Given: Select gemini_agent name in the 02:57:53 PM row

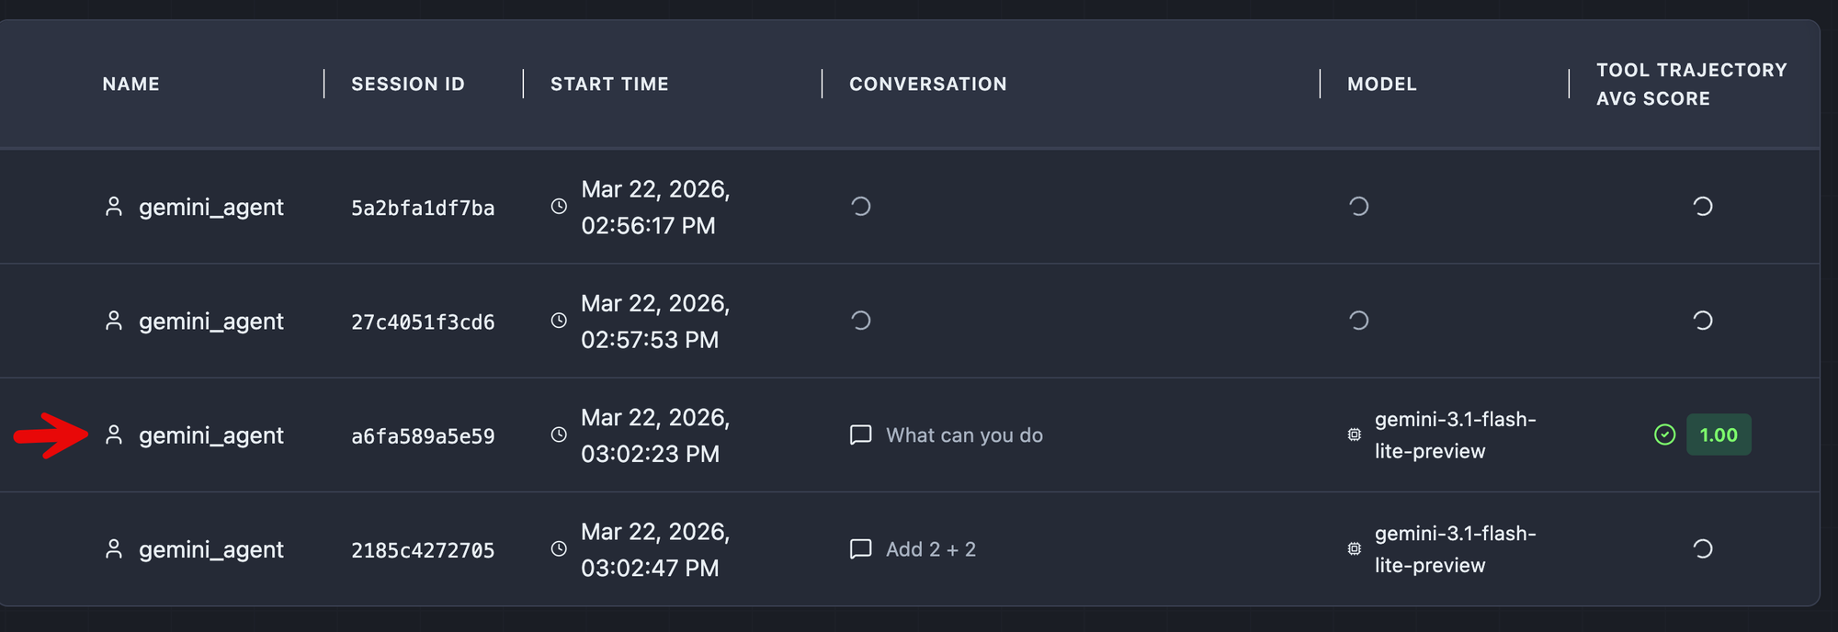Looking at the screenshot, I should pos(210,322).
